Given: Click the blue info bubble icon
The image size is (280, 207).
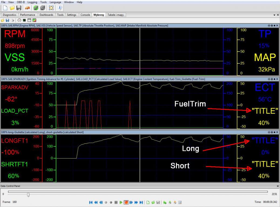Looking at the screenshot, I should pyautogui.click(x=60, y=8).
